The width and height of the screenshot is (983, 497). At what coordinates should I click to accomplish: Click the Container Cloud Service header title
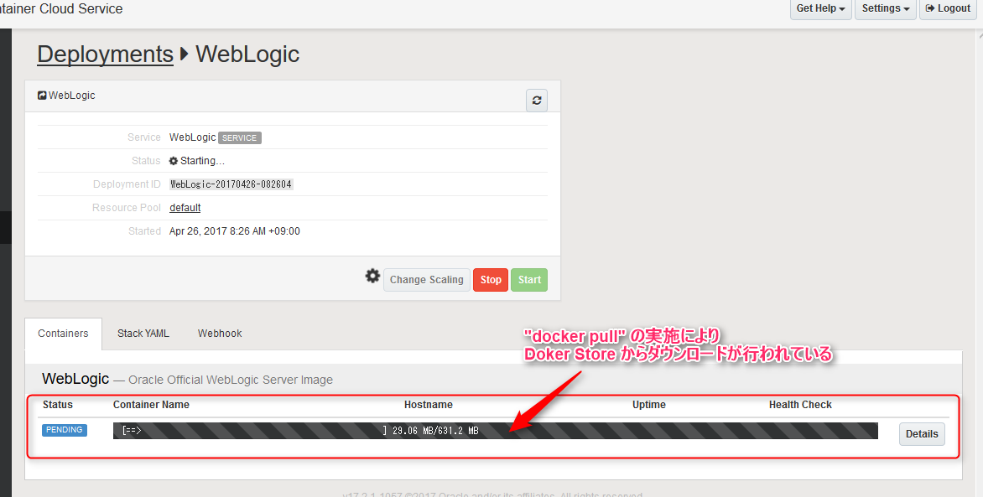[61, 8]
